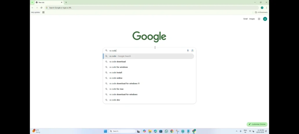This screenshot has height=134, width=299.
Task: Reload the page with refresh icon
Action: tap(41, 8)
